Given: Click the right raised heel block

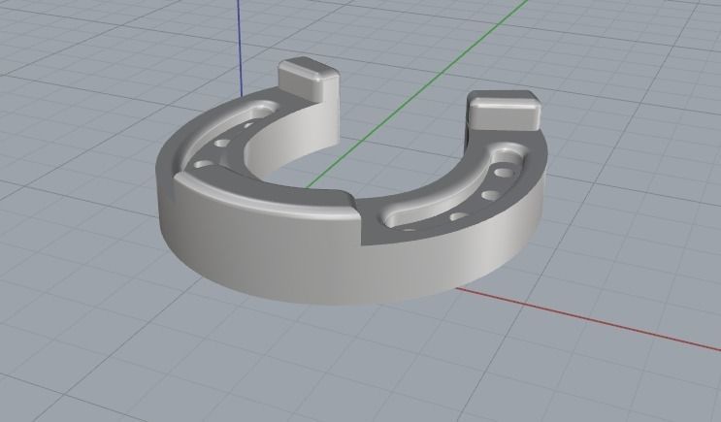Looking at the screenshot, I should coord(505,110).
